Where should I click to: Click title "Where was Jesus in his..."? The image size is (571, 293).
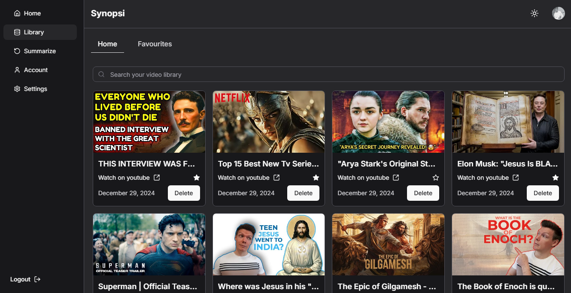(x=268, y=286)
